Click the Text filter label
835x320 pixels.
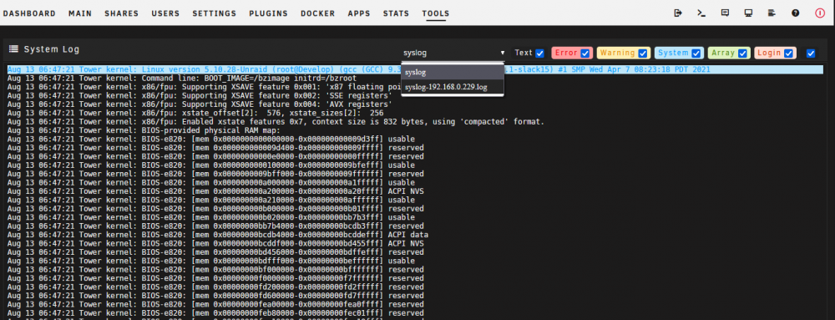(524, 53)
